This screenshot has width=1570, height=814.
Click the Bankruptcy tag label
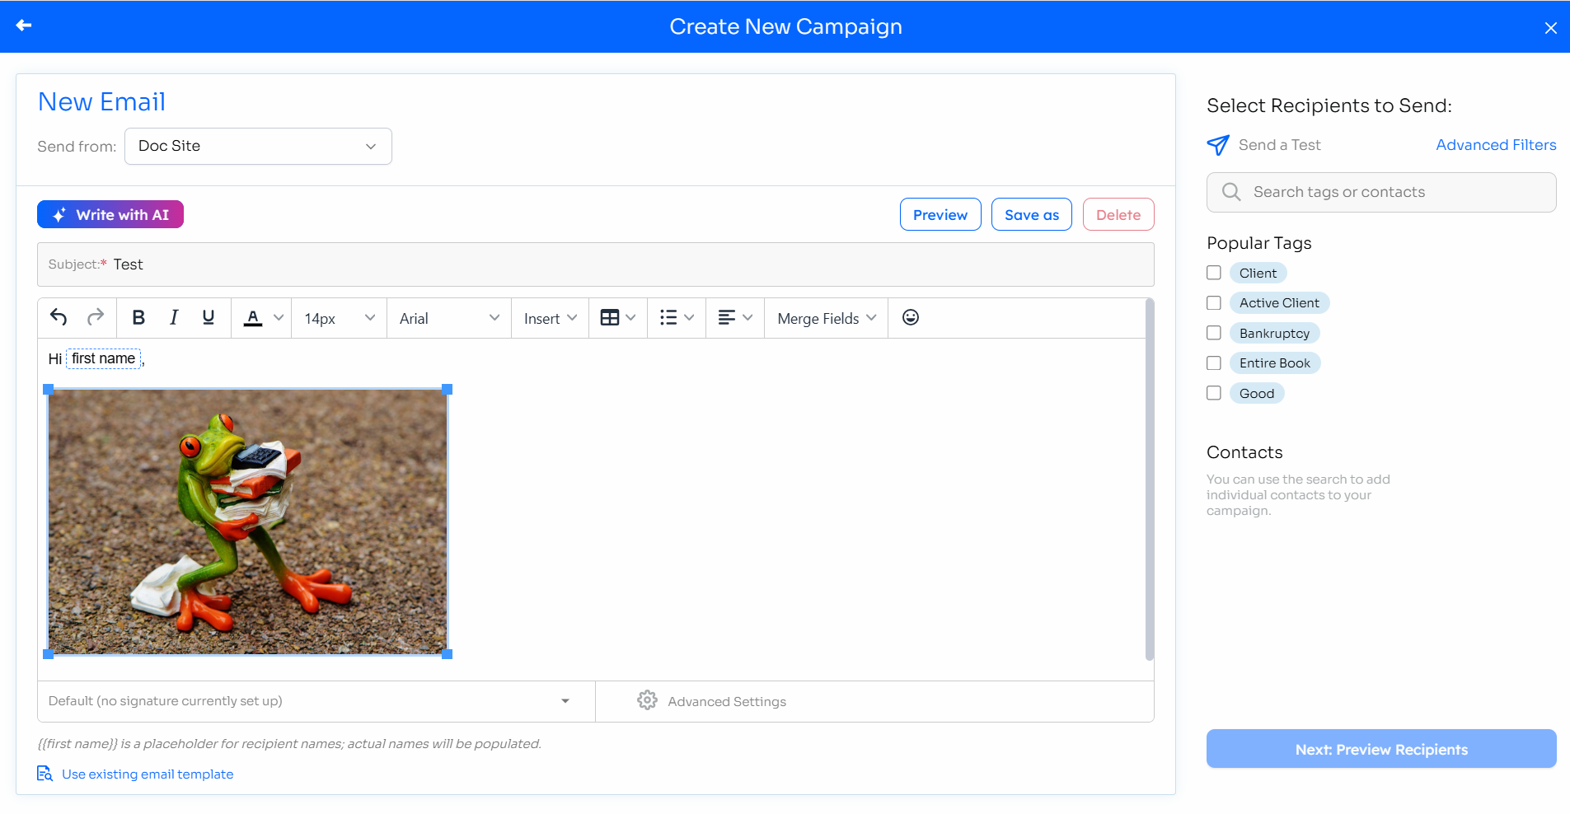coord(1274,333)
